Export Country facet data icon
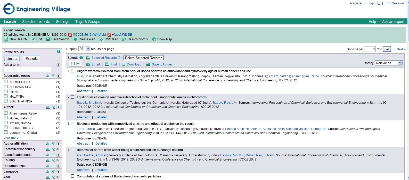This screenshot has width=409, height=180. 53,160
